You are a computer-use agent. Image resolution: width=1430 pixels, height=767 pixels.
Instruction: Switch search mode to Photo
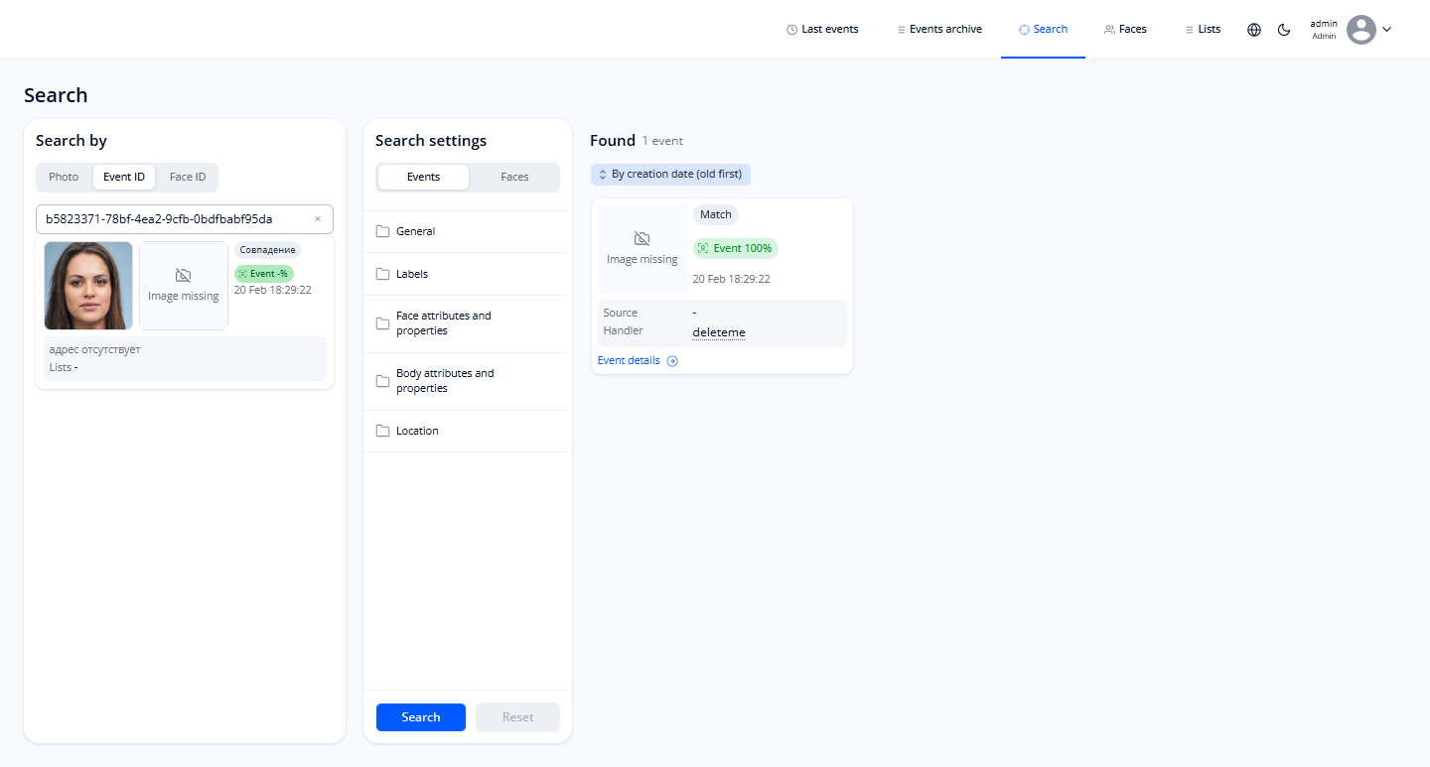[64, 176]
